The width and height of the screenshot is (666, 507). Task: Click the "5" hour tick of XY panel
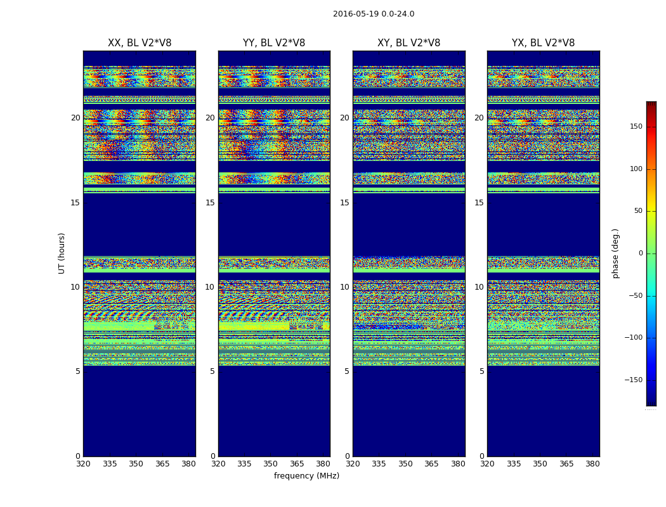pos(347,371)
